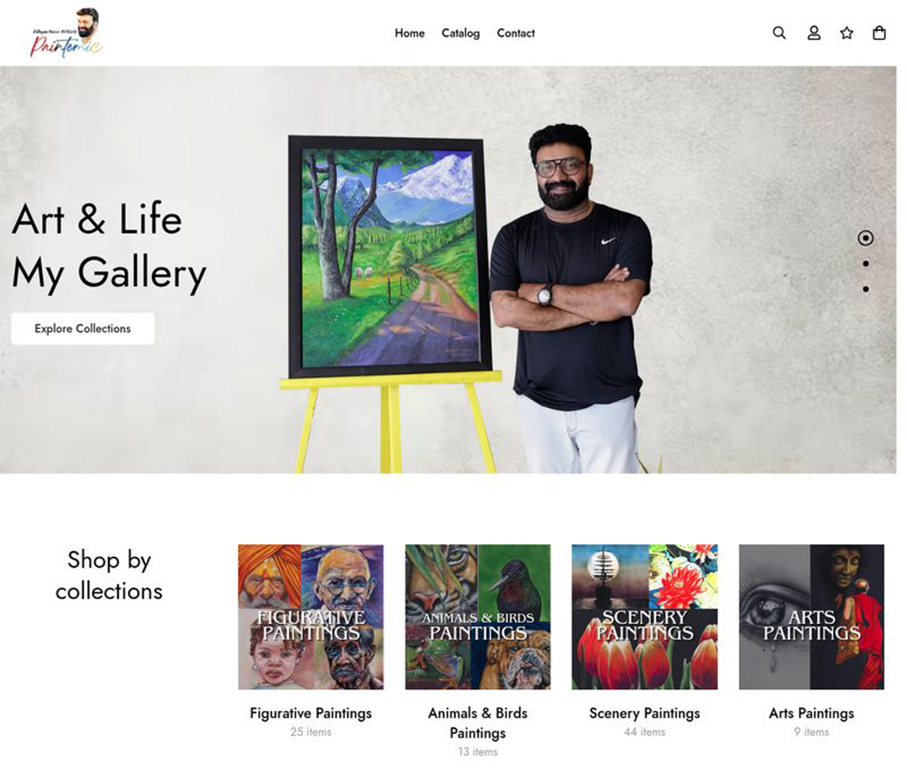907x770 pixels.
Task: Click the Arts Paintings eye thumbnail
Action: point(811,617)
